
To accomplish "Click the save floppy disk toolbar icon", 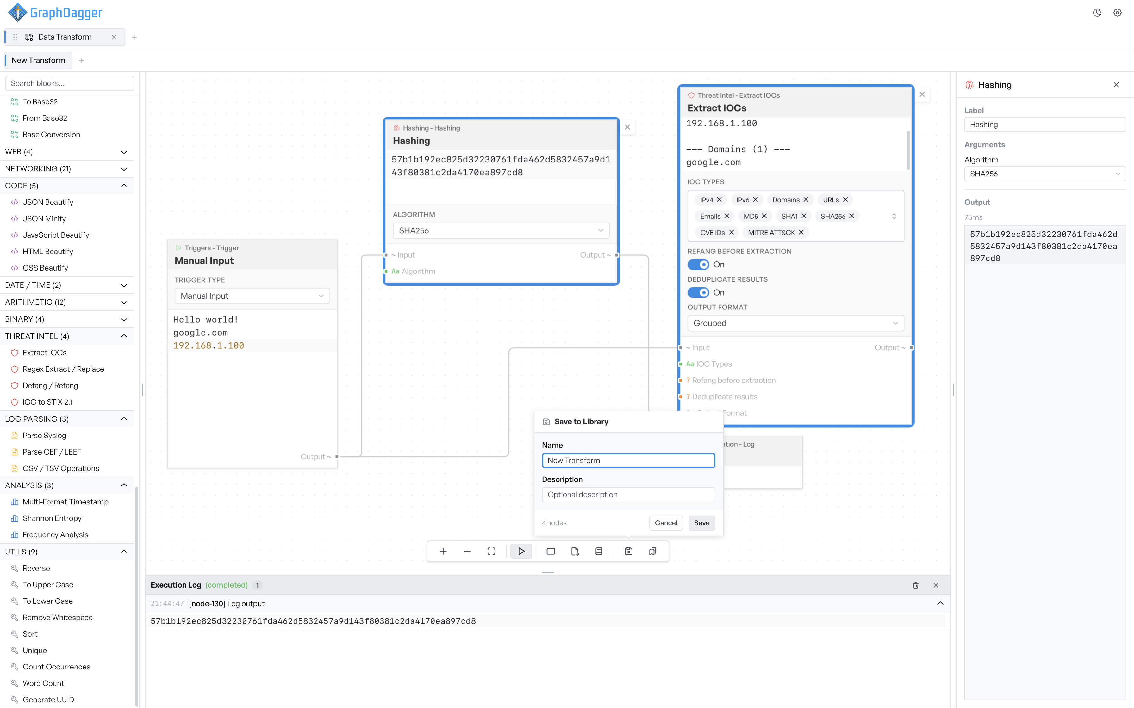I will coord(629,551).
